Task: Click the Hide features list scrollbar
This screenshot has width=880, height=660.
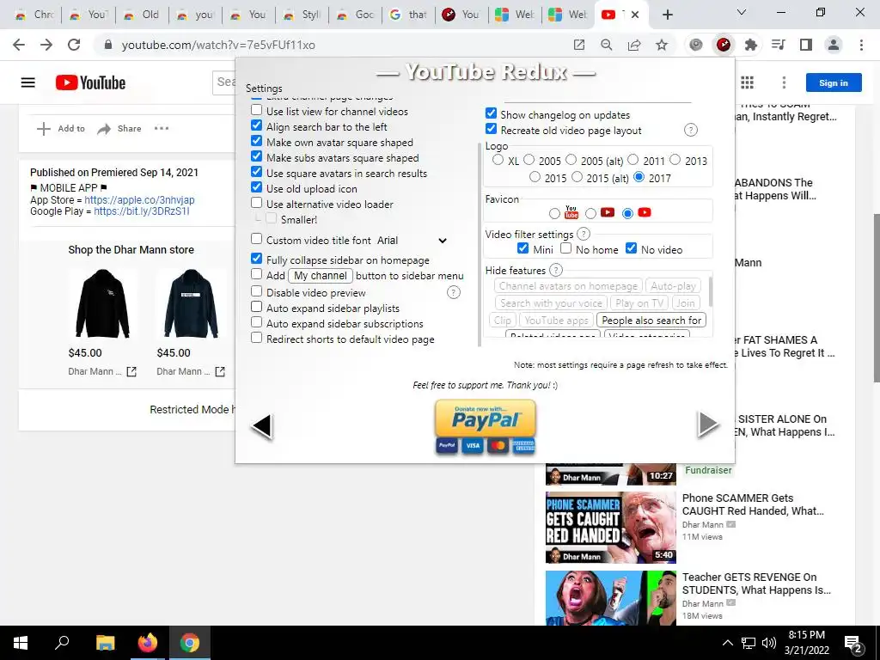Action: pos(710,292)
